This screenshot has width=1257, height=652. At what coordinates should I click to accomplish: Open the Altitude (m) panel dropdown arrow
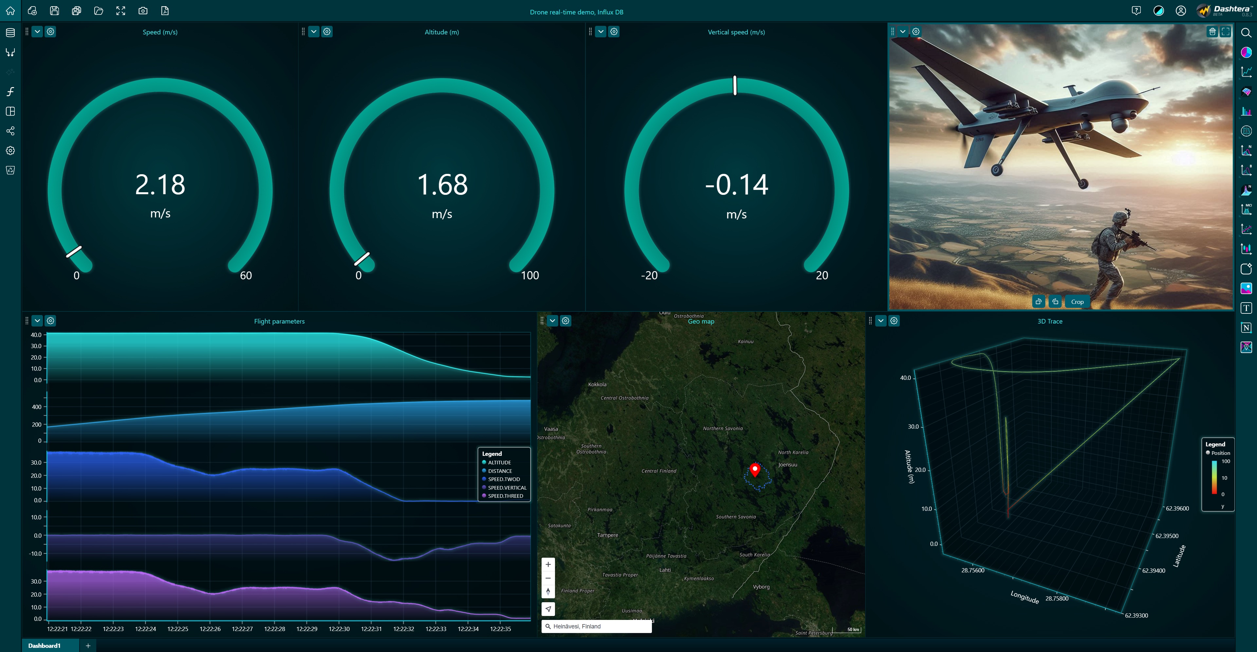[x=314, y=32]
